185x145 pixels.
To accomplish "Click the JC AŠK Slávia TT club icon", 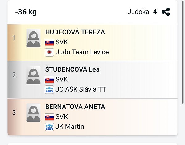I will point(49,90).
